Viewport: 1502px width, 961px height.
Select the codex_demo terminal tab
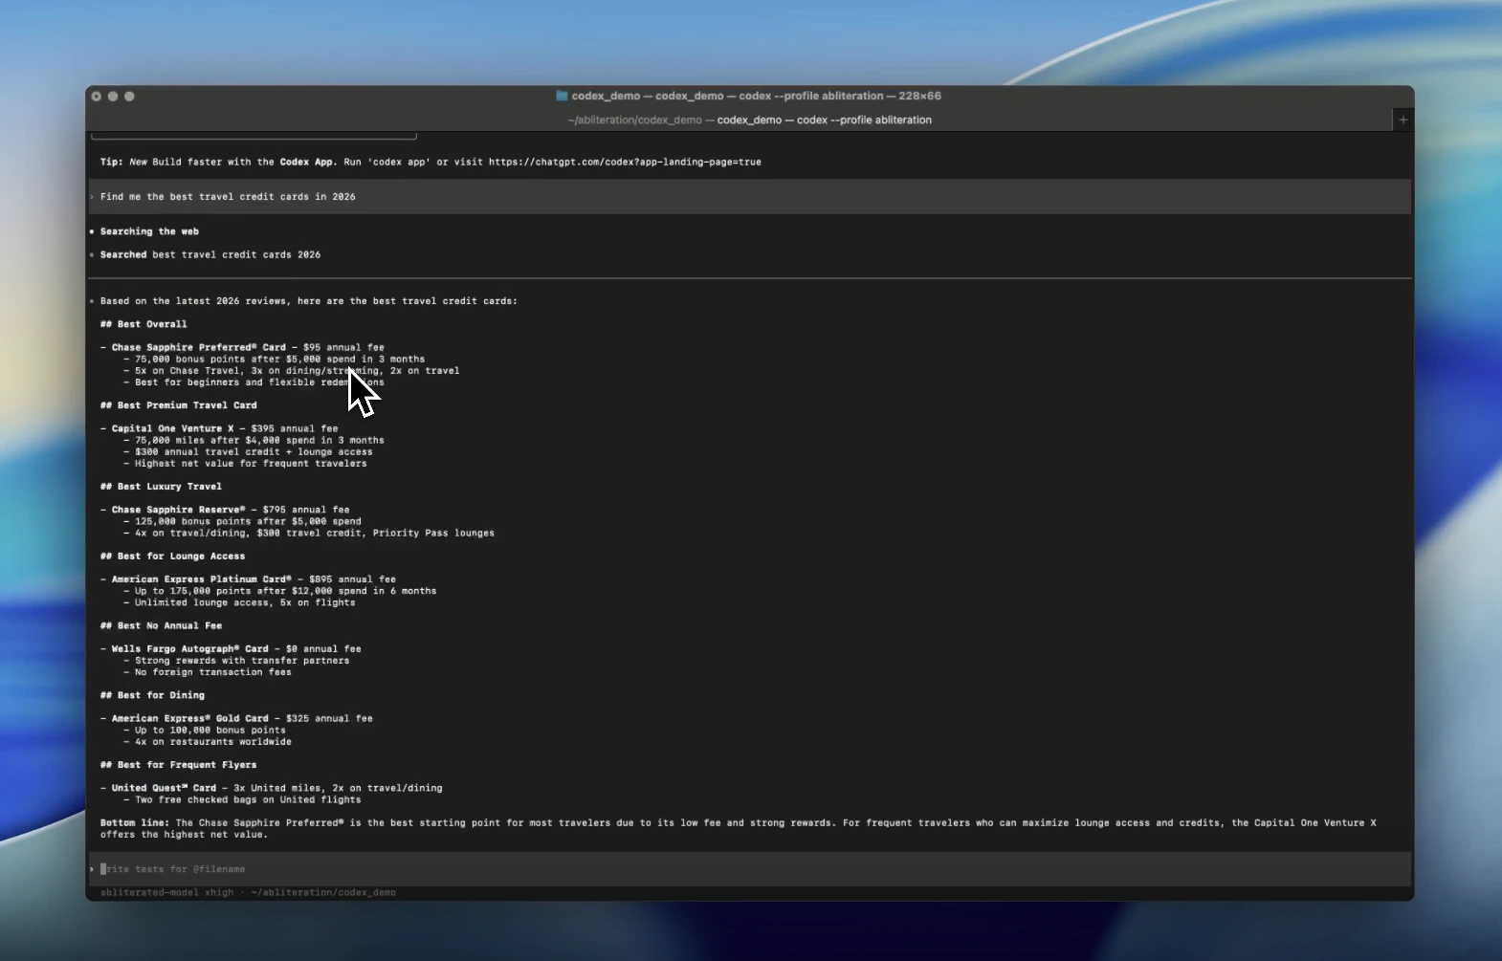click(x=749, y=120)
